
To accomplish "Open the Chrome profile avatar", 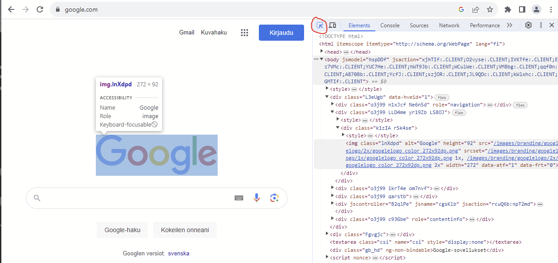I will (x=536, y=9).
